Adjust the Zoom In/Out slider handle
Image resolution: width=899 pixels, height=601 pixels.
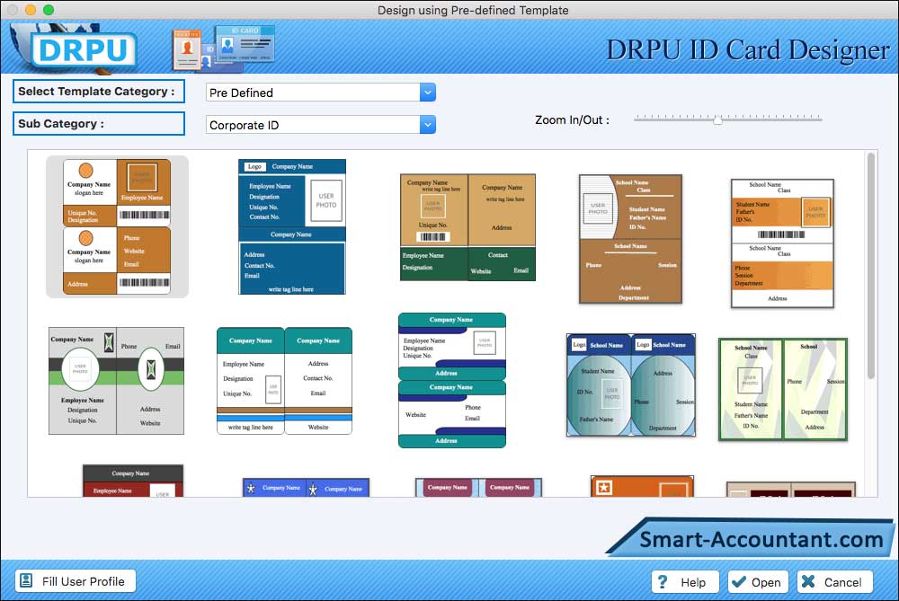click(x=717, y=119)
